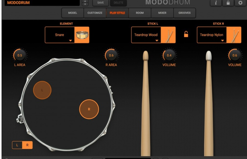Click the R Area knob
This screenshot has width=247, height=159.
(x=111, y=55)
